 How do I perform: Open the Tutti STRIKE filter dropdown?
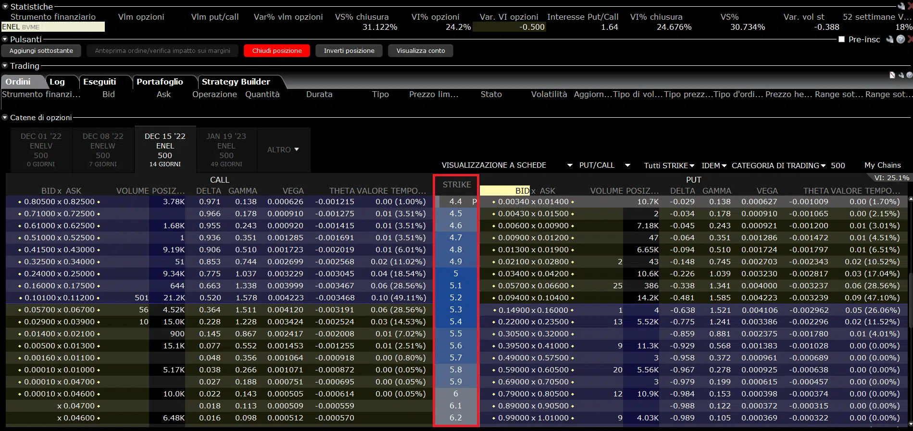coord(669,165)
